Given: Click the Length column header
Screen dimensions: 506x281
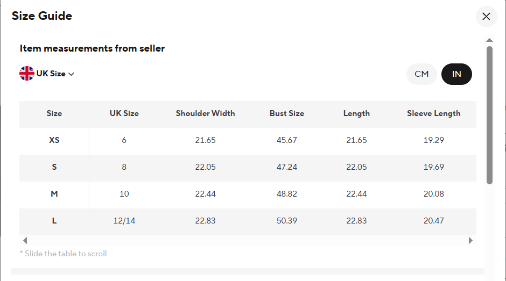Looking at the screenshot, I should pos(356,113).
